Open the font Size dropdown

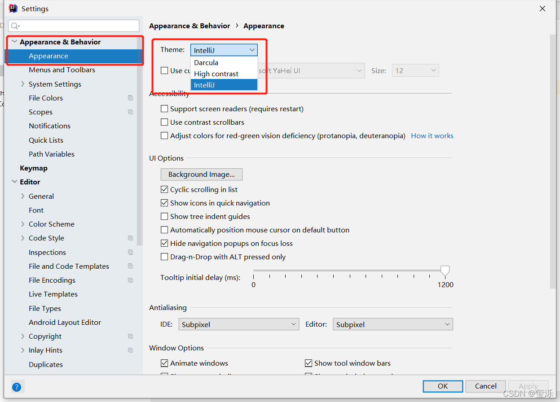[415, 70]
